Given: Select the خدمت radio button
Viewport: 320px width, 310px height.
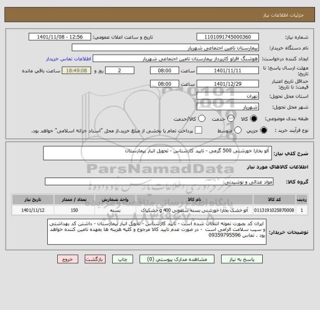Looking at the screenshot, I should [x=231, y=119].
